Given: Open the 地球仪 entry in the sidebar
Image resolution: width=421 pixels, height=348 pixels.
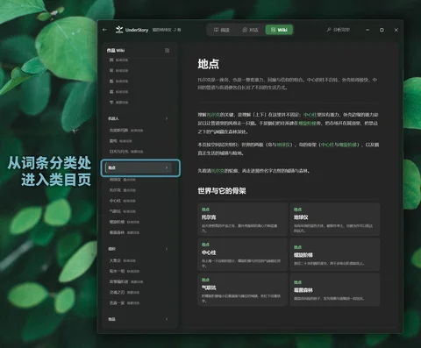Looking at the screenshot, I should (123, 180).
